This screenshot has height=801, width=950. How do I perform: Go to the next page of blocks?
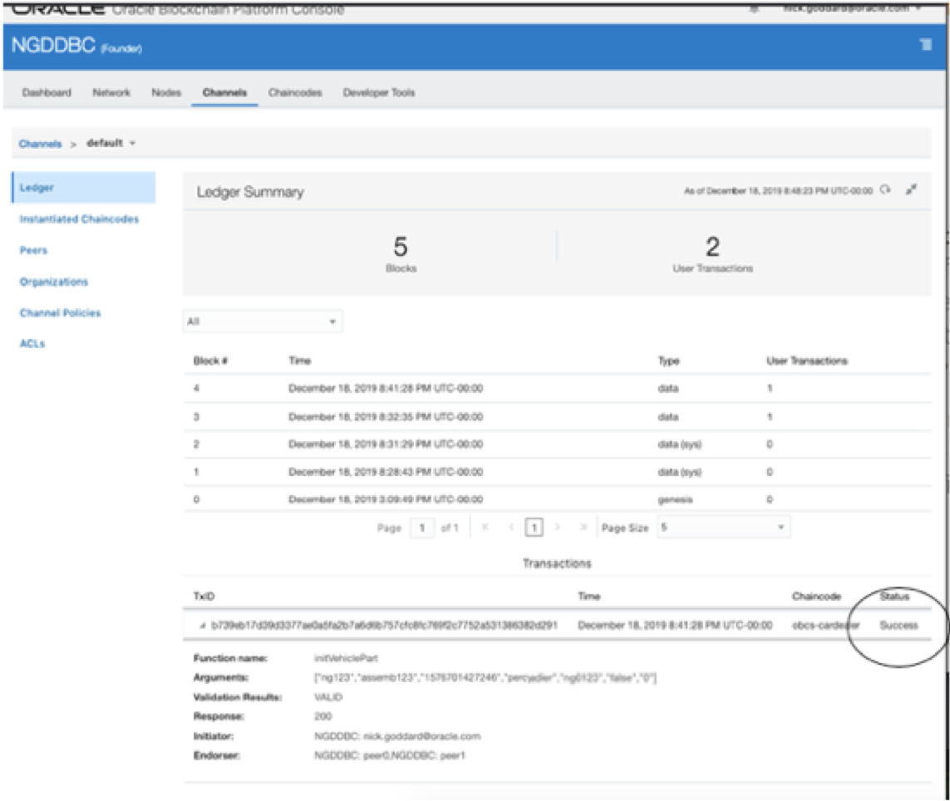(x=559, y=528)
